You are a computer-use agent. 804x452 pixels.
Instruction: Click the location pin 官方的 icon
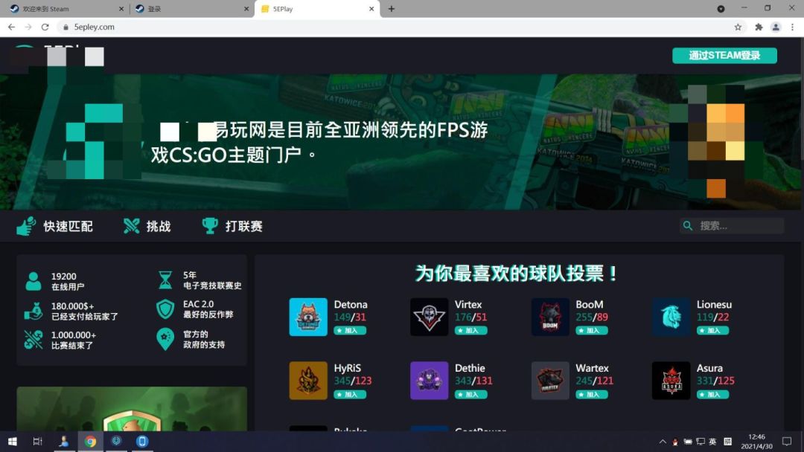165,339
